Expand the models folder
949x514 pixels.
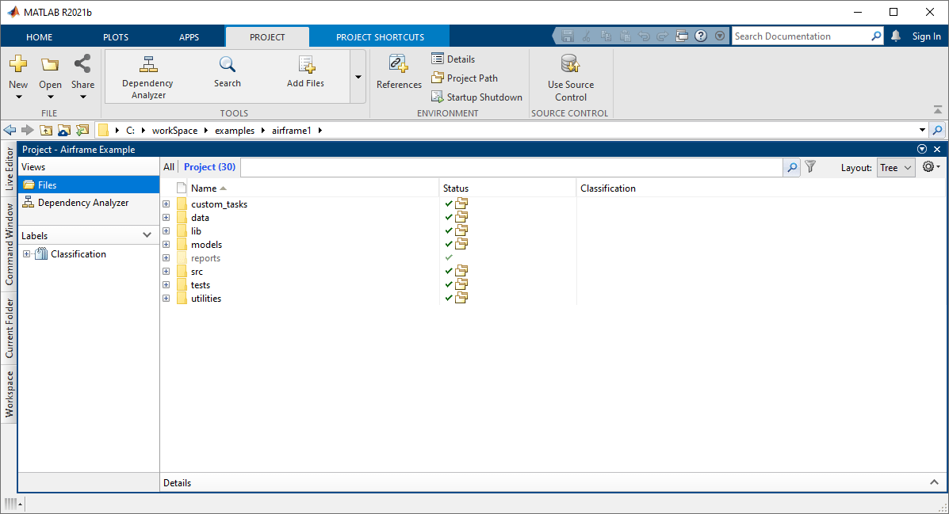166,245
